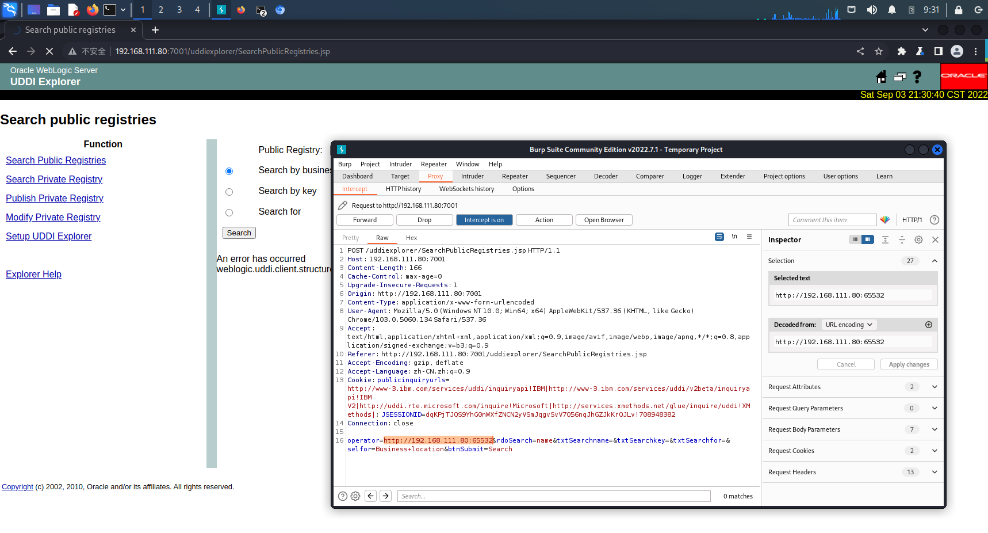Focus the Burp editor search field
This screenshot has height=533, width=988.
pos(554,496)
